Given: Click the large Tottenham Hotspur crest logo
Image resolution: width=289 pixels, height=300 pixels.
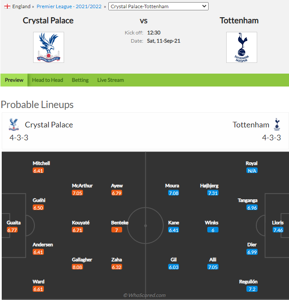Looking at the screenshot, I should pos(242,47).
